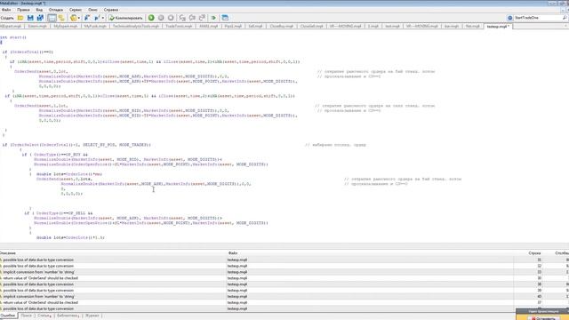The height and width of the screenshot is (320, 569).
Task: Switch to TechnicalAnalysisTools.mq4 tab
Action: [x=136, y=27]
